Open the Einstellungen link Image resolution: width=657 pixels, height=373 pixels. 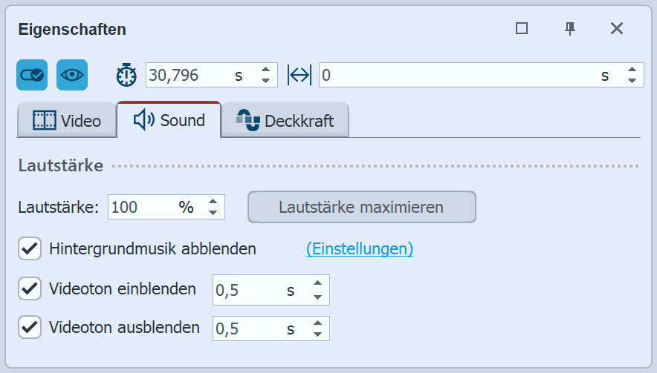360,249
